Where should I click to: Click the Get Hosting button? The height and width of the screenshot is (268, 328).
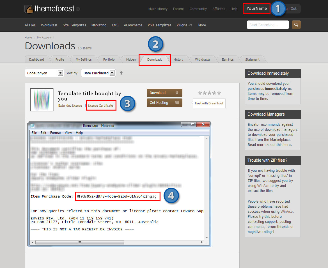click(164, 103)
